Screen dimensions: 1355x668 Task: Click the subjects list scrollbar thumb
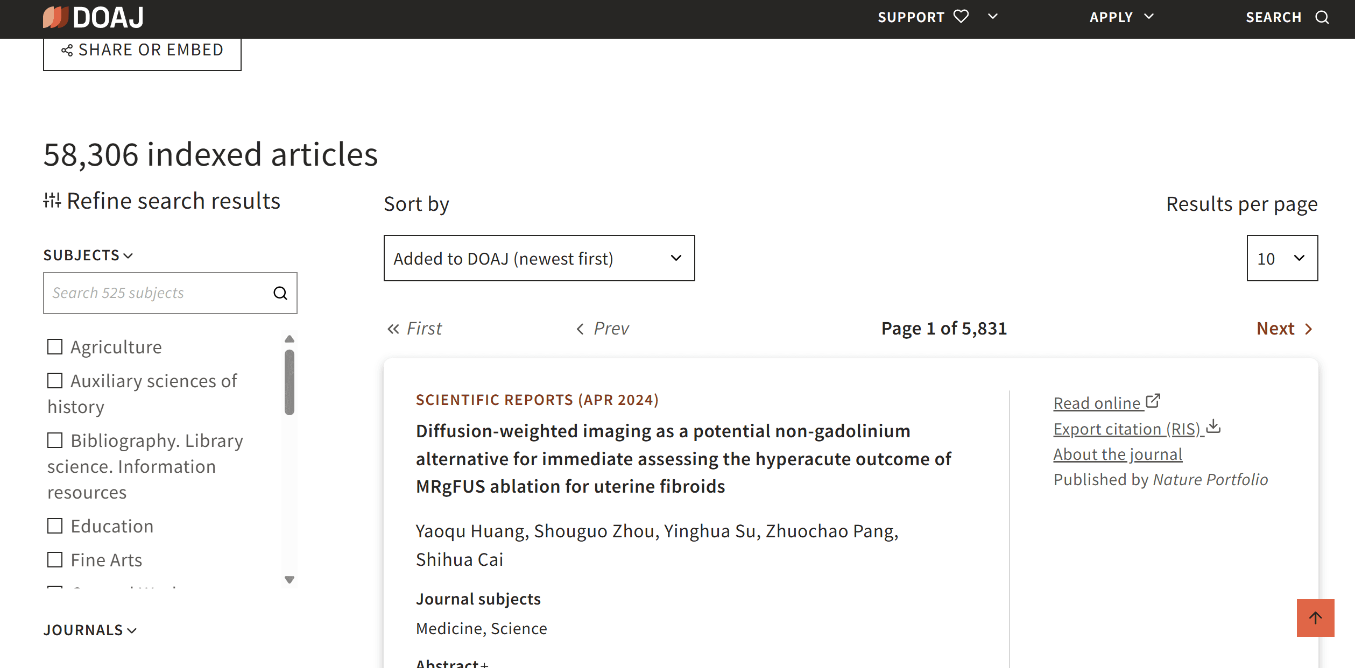pyautogui.click(x=290, y=382)
